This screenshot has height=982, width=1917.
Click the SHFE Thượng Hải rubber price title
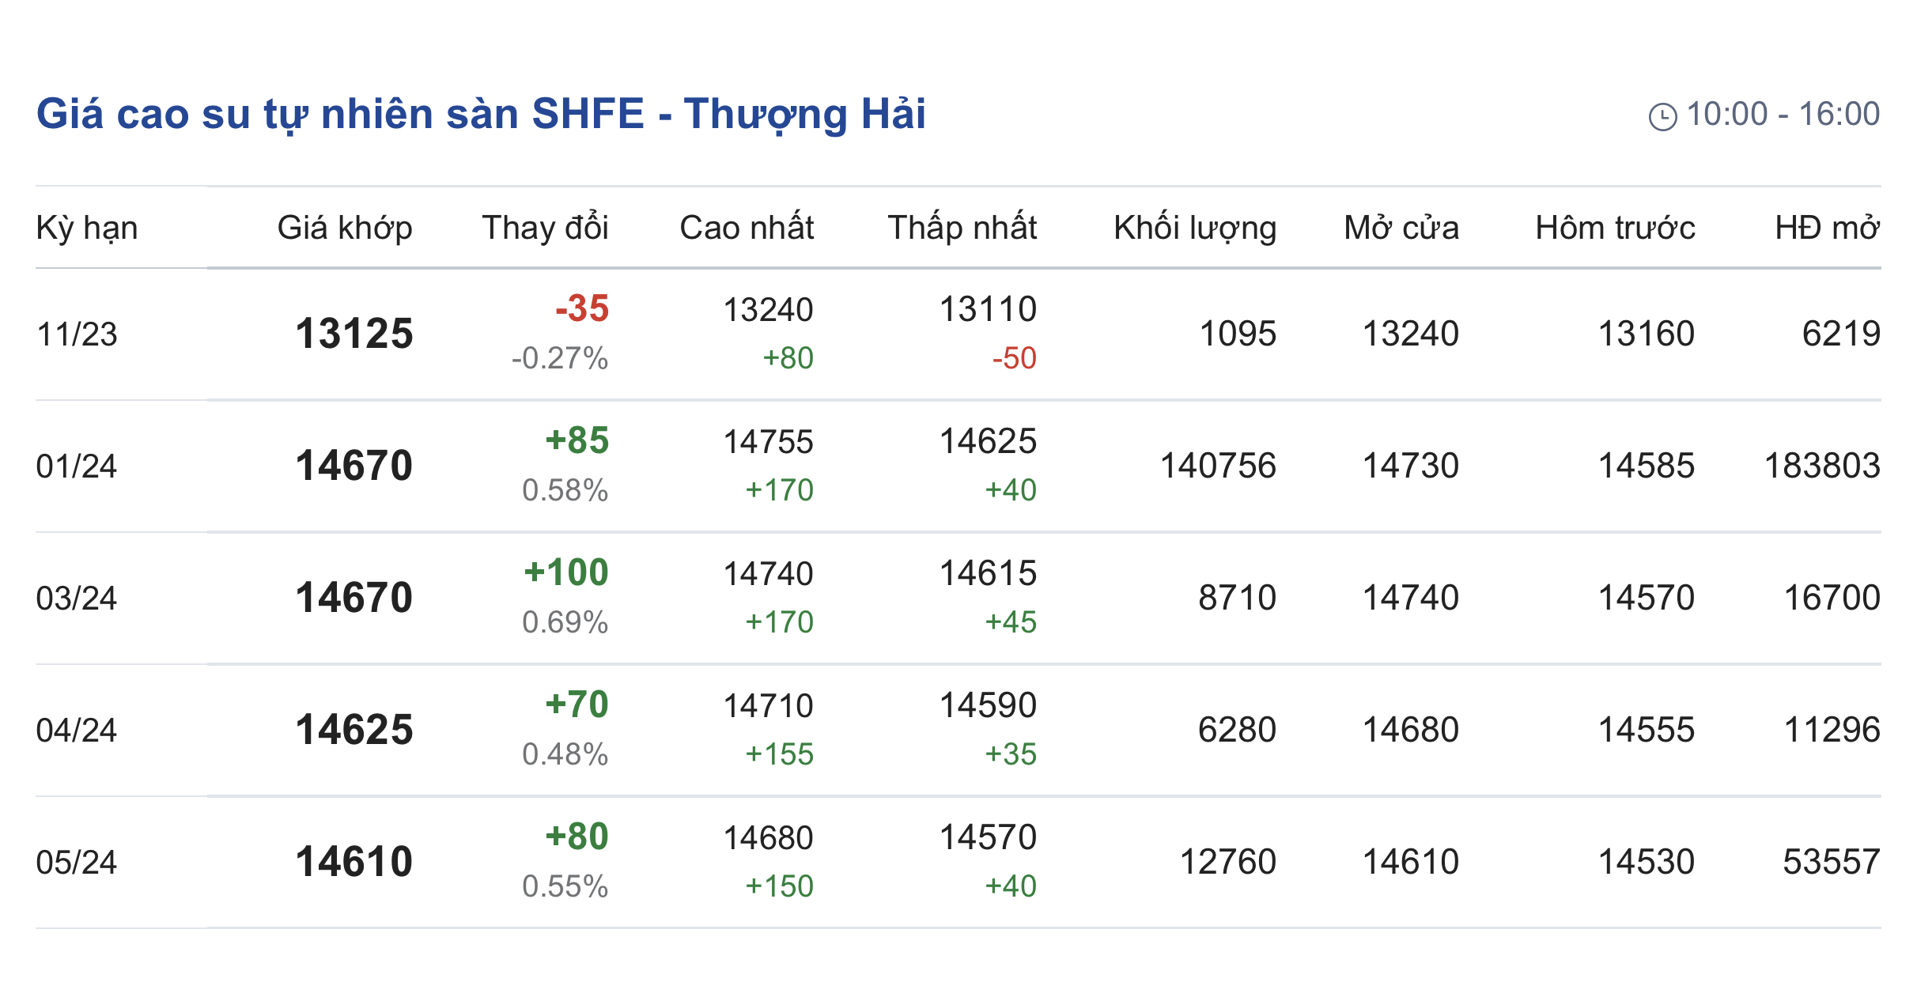[481, 114]
